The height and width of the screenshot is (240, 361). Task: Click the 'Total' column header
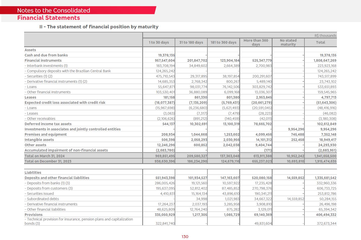click(321, 42)
